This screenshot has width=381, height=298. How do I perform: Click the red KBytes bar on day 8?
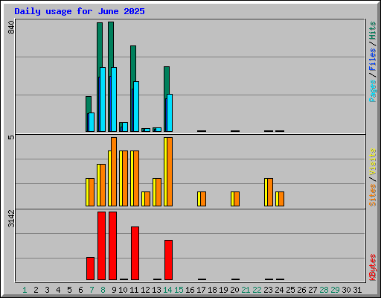point(101,246)
